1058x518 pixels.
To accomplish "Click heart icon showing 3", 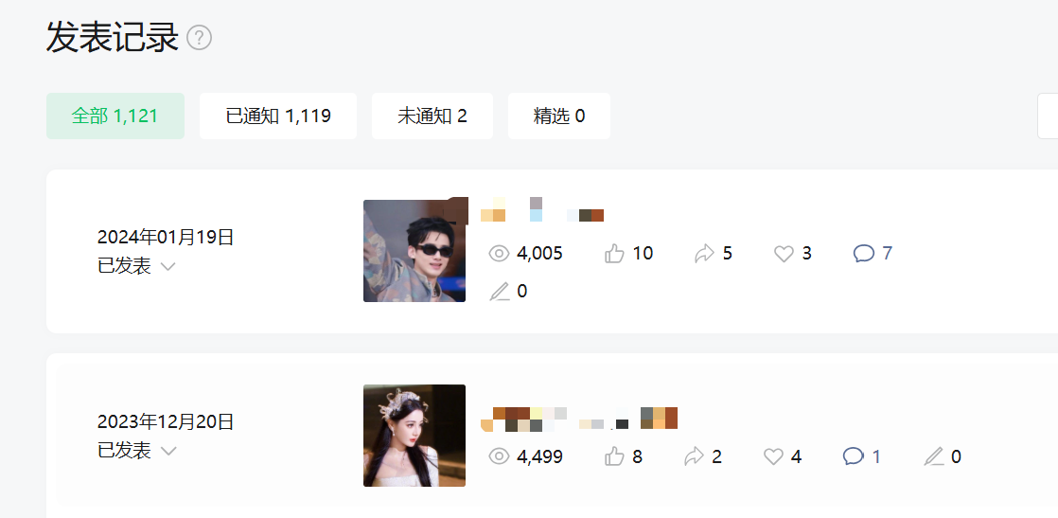I will coord(784,254).
